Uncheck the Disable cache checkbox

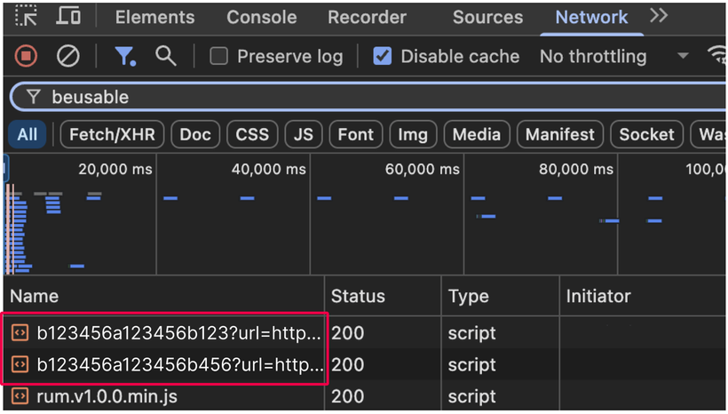(383, 56)
